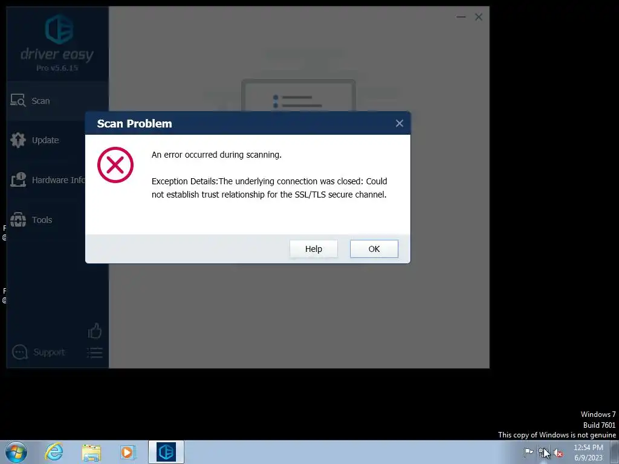Screen dimensions: 619x464
Task: Click the Driver Easy logo
Action: (59, 29)
